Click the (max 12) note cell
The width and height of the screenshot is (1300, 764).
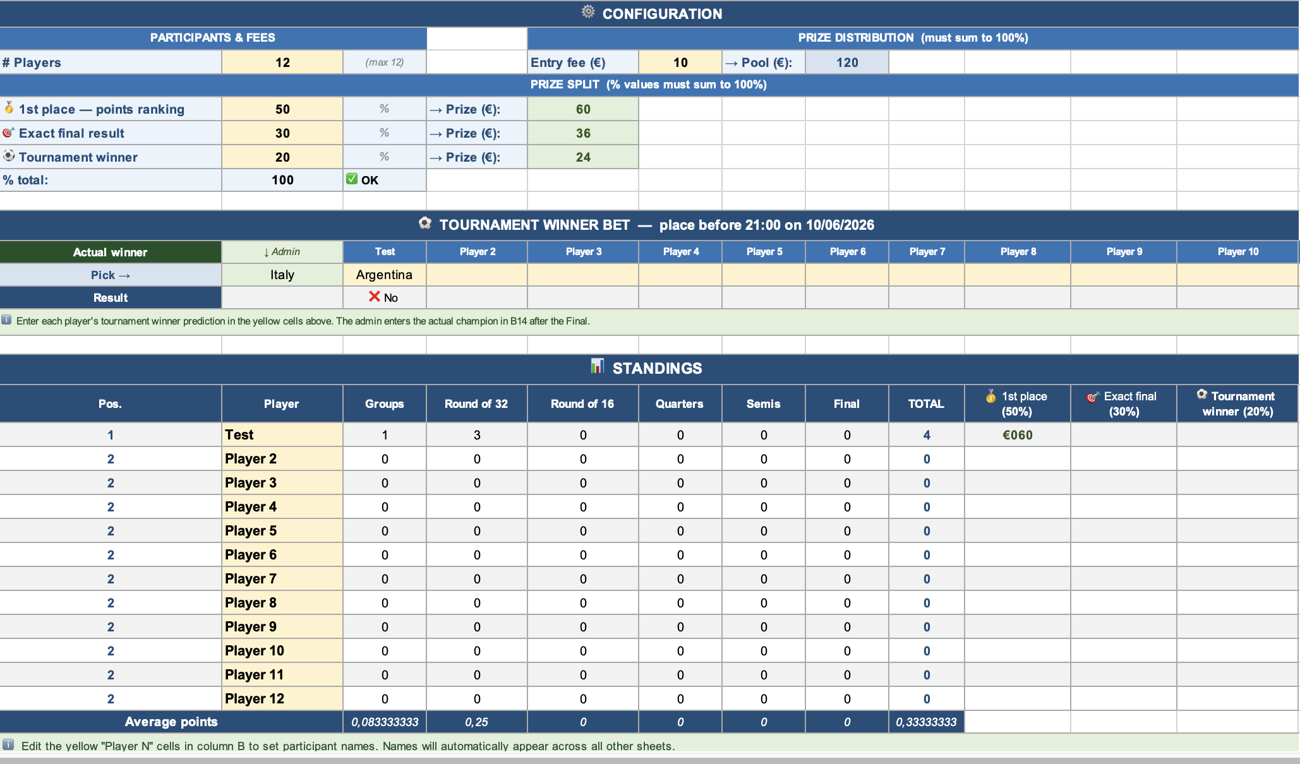tap(385, 63)
